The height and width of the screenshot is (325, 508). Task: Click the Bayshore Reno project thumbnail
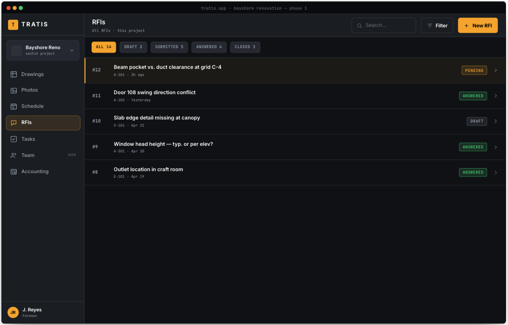click(16, 51)
